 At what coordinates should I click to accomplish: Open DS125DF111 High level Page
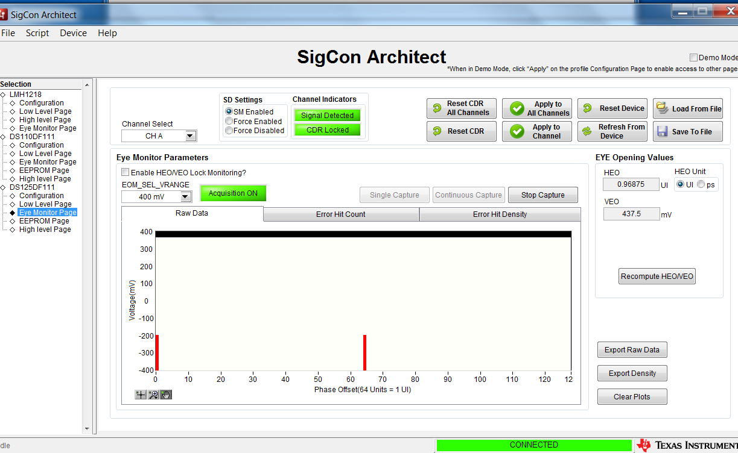tap(45, 230)
